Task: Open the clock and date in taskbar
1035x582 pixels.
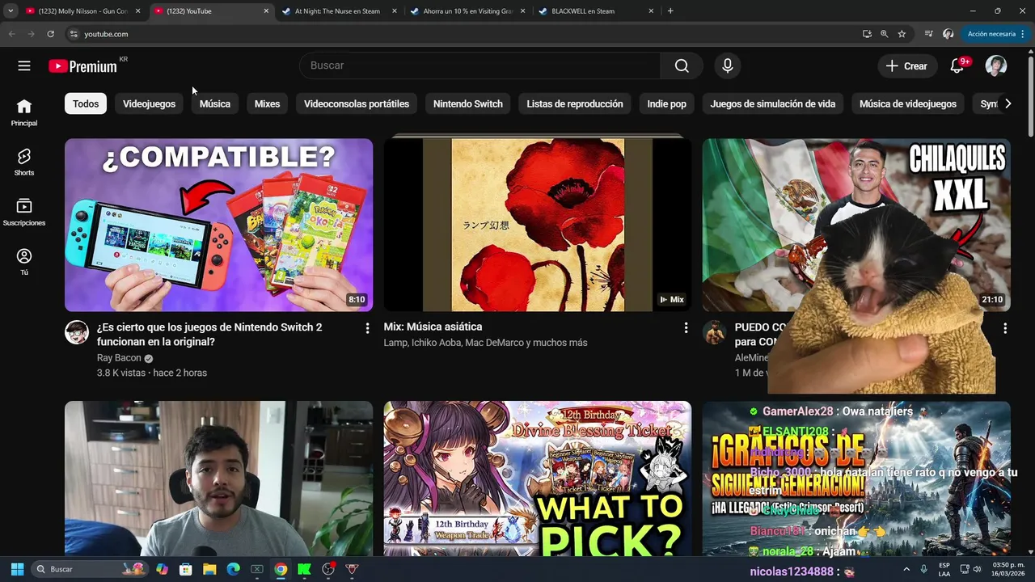Action: pyautogui.click(x=1008, y=569)
